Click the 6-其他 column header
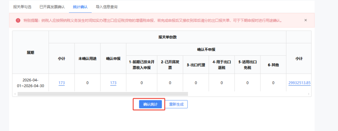This screenshot has height=131, width=338. click(x=273, y=65)
